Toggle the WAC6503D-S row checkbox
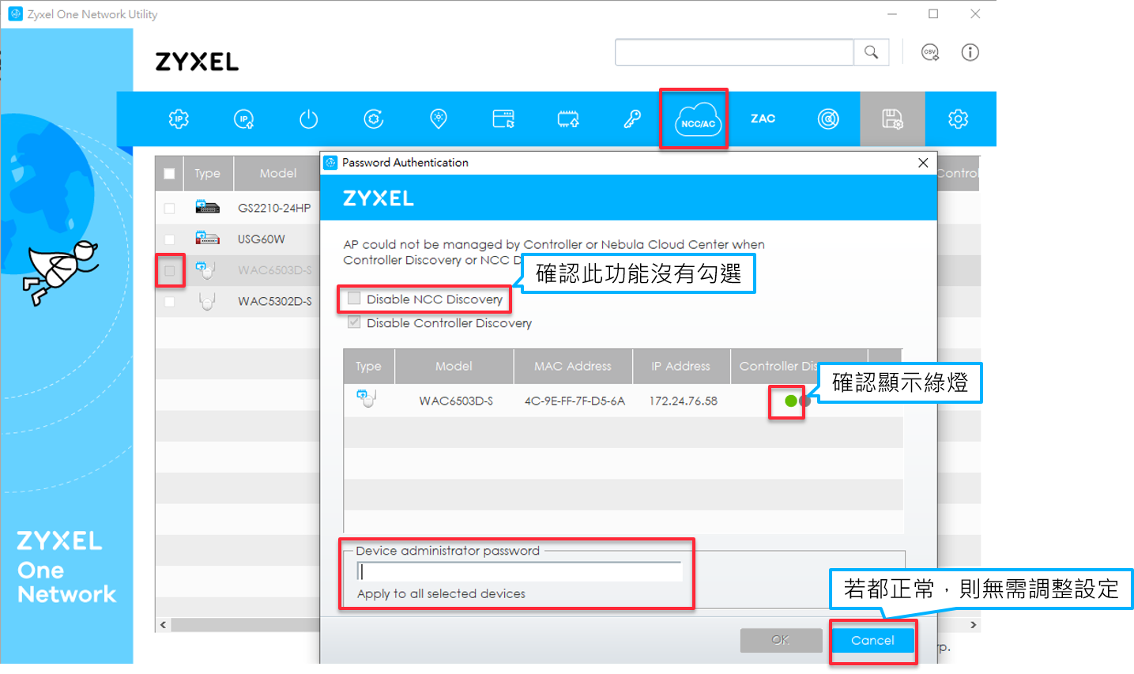Image resolution: width=1134 pixels, height=674 pixels. coord(169,271)
